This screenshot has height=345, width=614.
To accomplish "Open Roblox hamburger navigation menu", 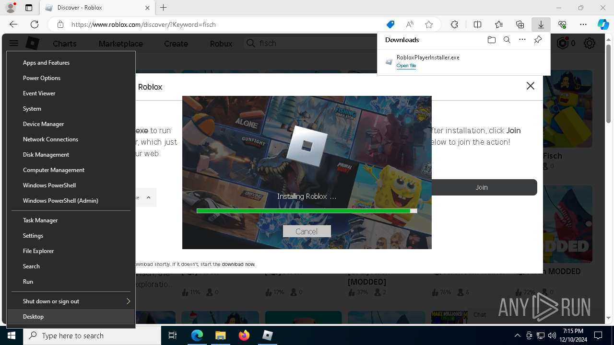I will (14, 43).
